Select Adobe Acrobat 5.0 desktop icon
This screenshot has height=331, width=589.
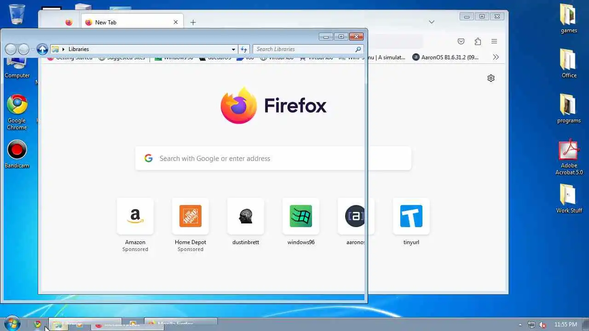pyautogui.click(x=569, y=157)
